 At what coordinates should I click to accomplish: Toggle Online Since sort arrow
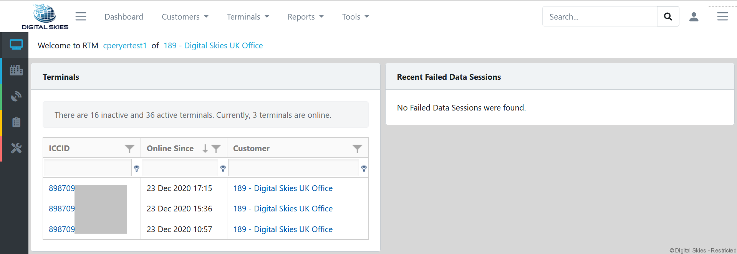coord(205,148)
